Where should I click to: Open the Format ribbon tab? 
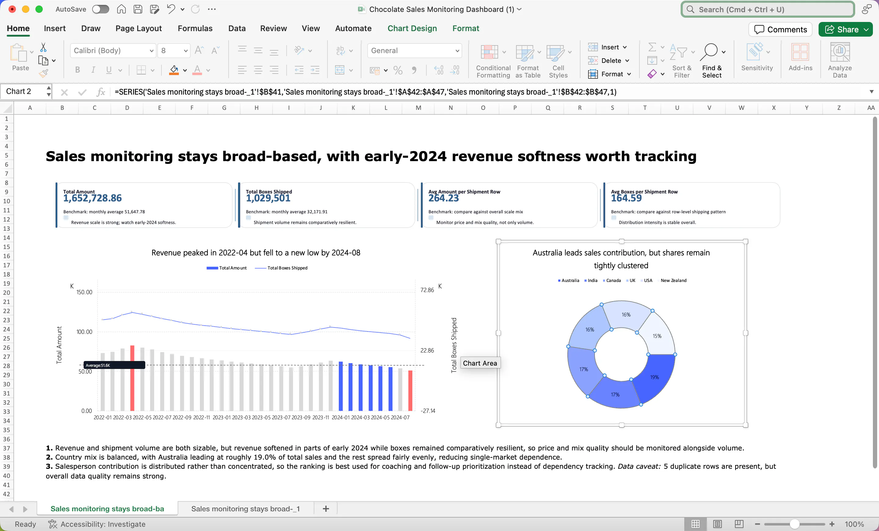point(465,28)
